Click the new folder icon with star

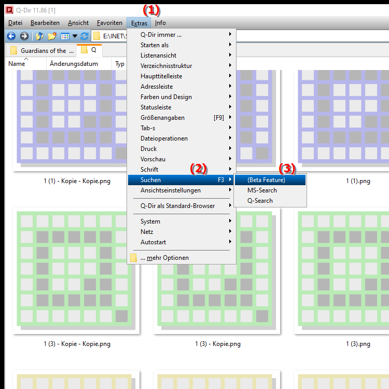[x=52, y=36]
